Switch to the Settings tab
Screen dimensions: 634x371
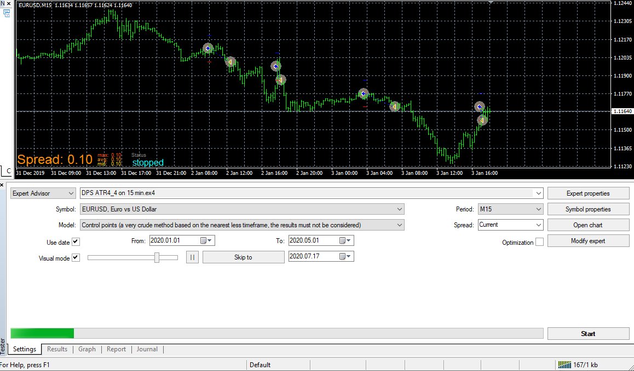click(x=25, y=349)
